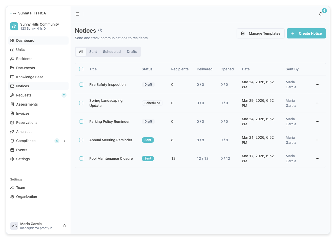Toggle the sidebar collapse icon in the top bar
This screenshot has width=336, height=240.
pos(77,14)
